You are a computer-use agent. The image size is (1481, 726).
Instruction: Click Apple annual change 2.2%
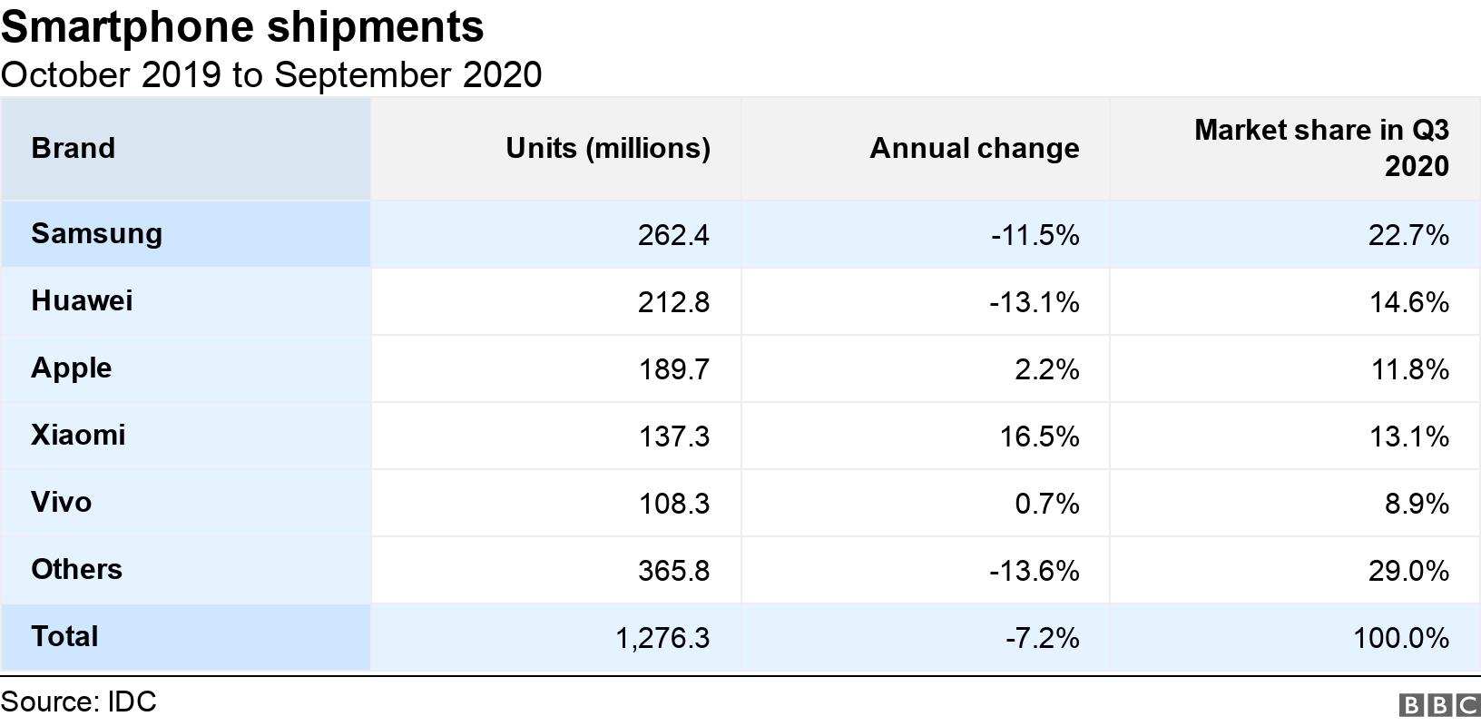(1047, 369)
